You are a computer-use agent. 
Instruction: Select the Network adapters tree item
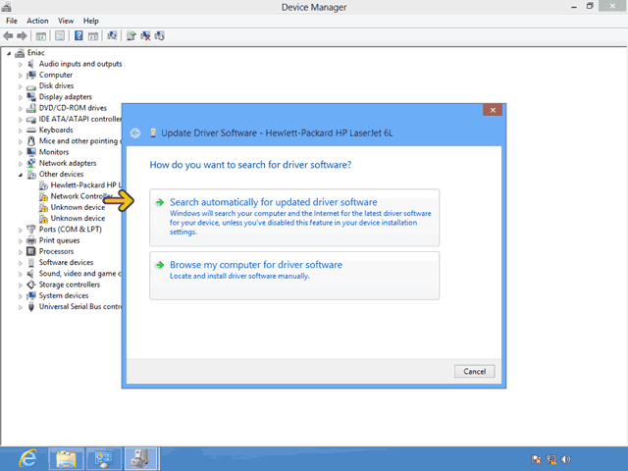click(68, 163)
